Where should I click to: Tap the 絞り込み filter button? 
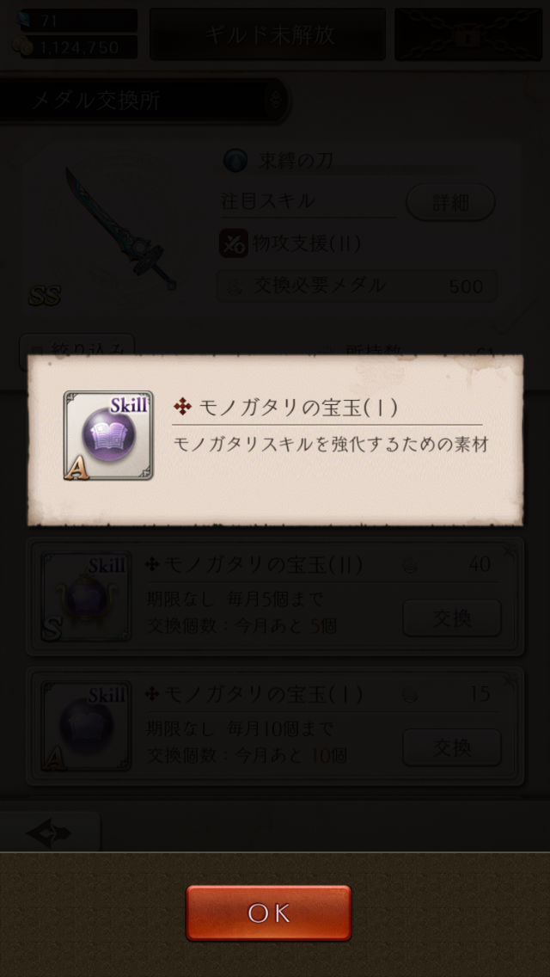pos(76,349)
